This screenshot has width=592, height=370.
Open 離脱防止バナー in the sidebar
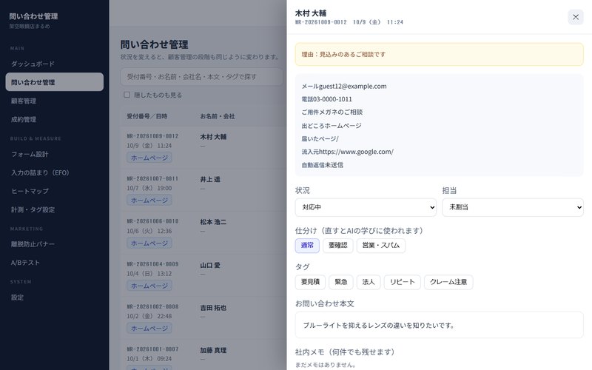point(54,244)
